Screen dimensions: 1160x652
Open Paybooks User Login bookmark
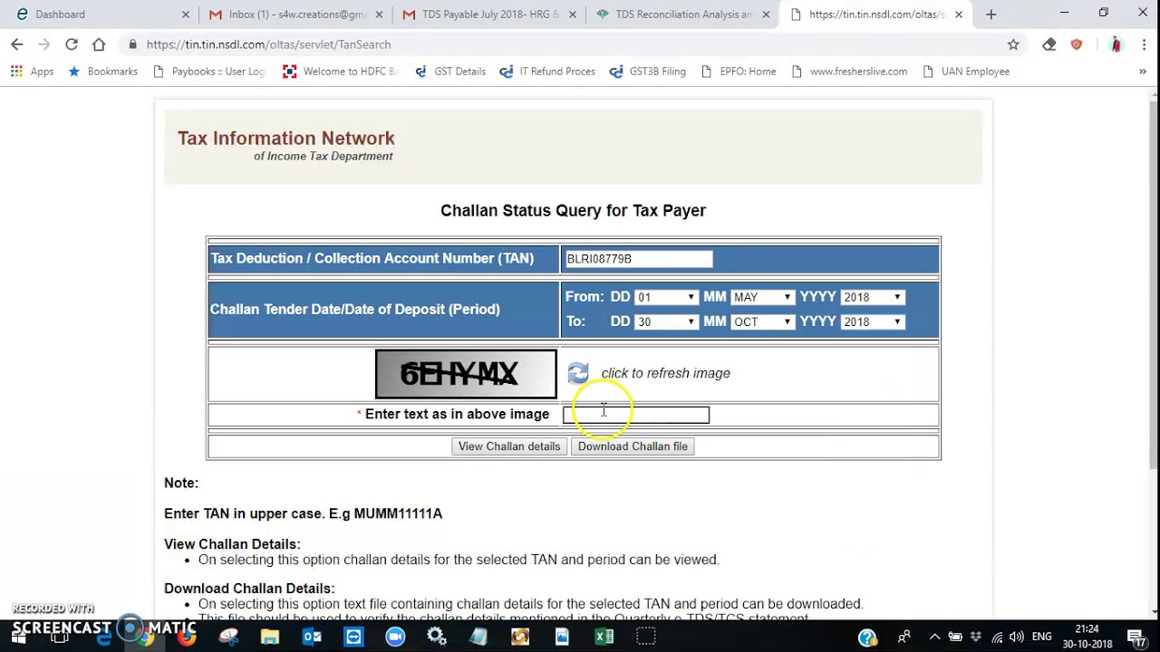pyautogui.click(x=208, y=72)
